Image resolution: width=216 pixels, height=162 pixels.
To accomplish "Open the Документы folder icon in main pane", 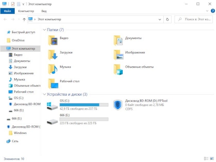I will (118, 40).
